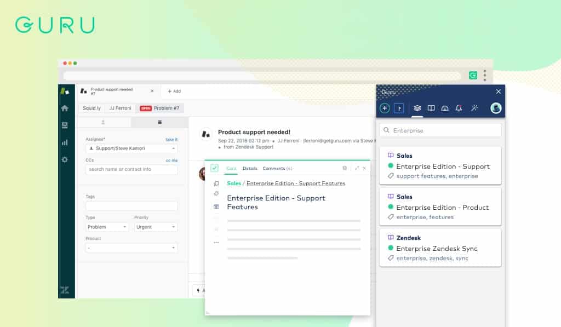Expand the Product dropdown
The image size is (561, 327).
pos(131,248)
